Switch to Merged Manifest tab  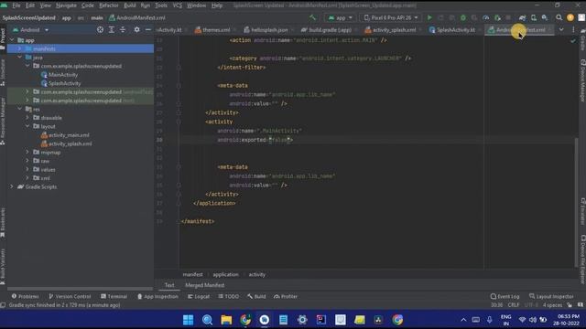(205, 285)
